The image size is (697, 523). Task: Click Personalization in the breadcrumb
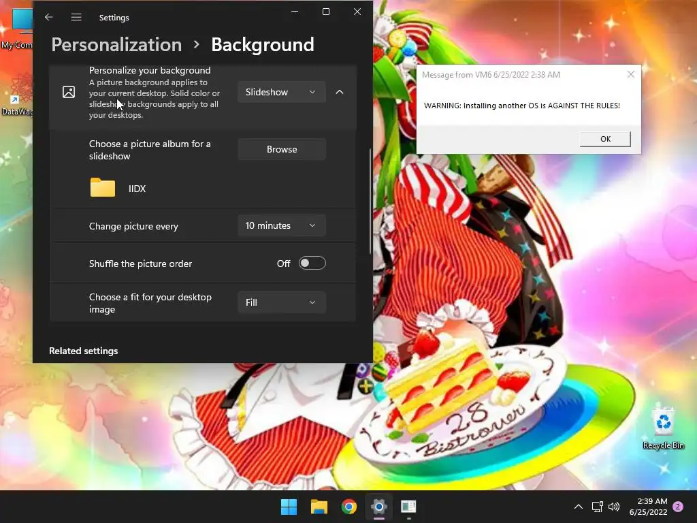(116, 44)
